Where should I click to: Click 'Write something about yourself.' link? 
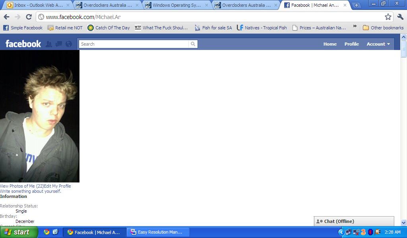pos(31,191)
